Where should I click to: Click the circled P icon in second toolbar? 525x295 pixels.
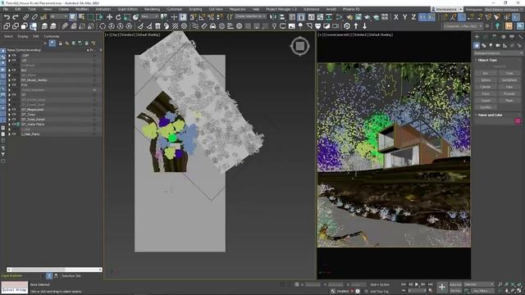pos(347,25)
